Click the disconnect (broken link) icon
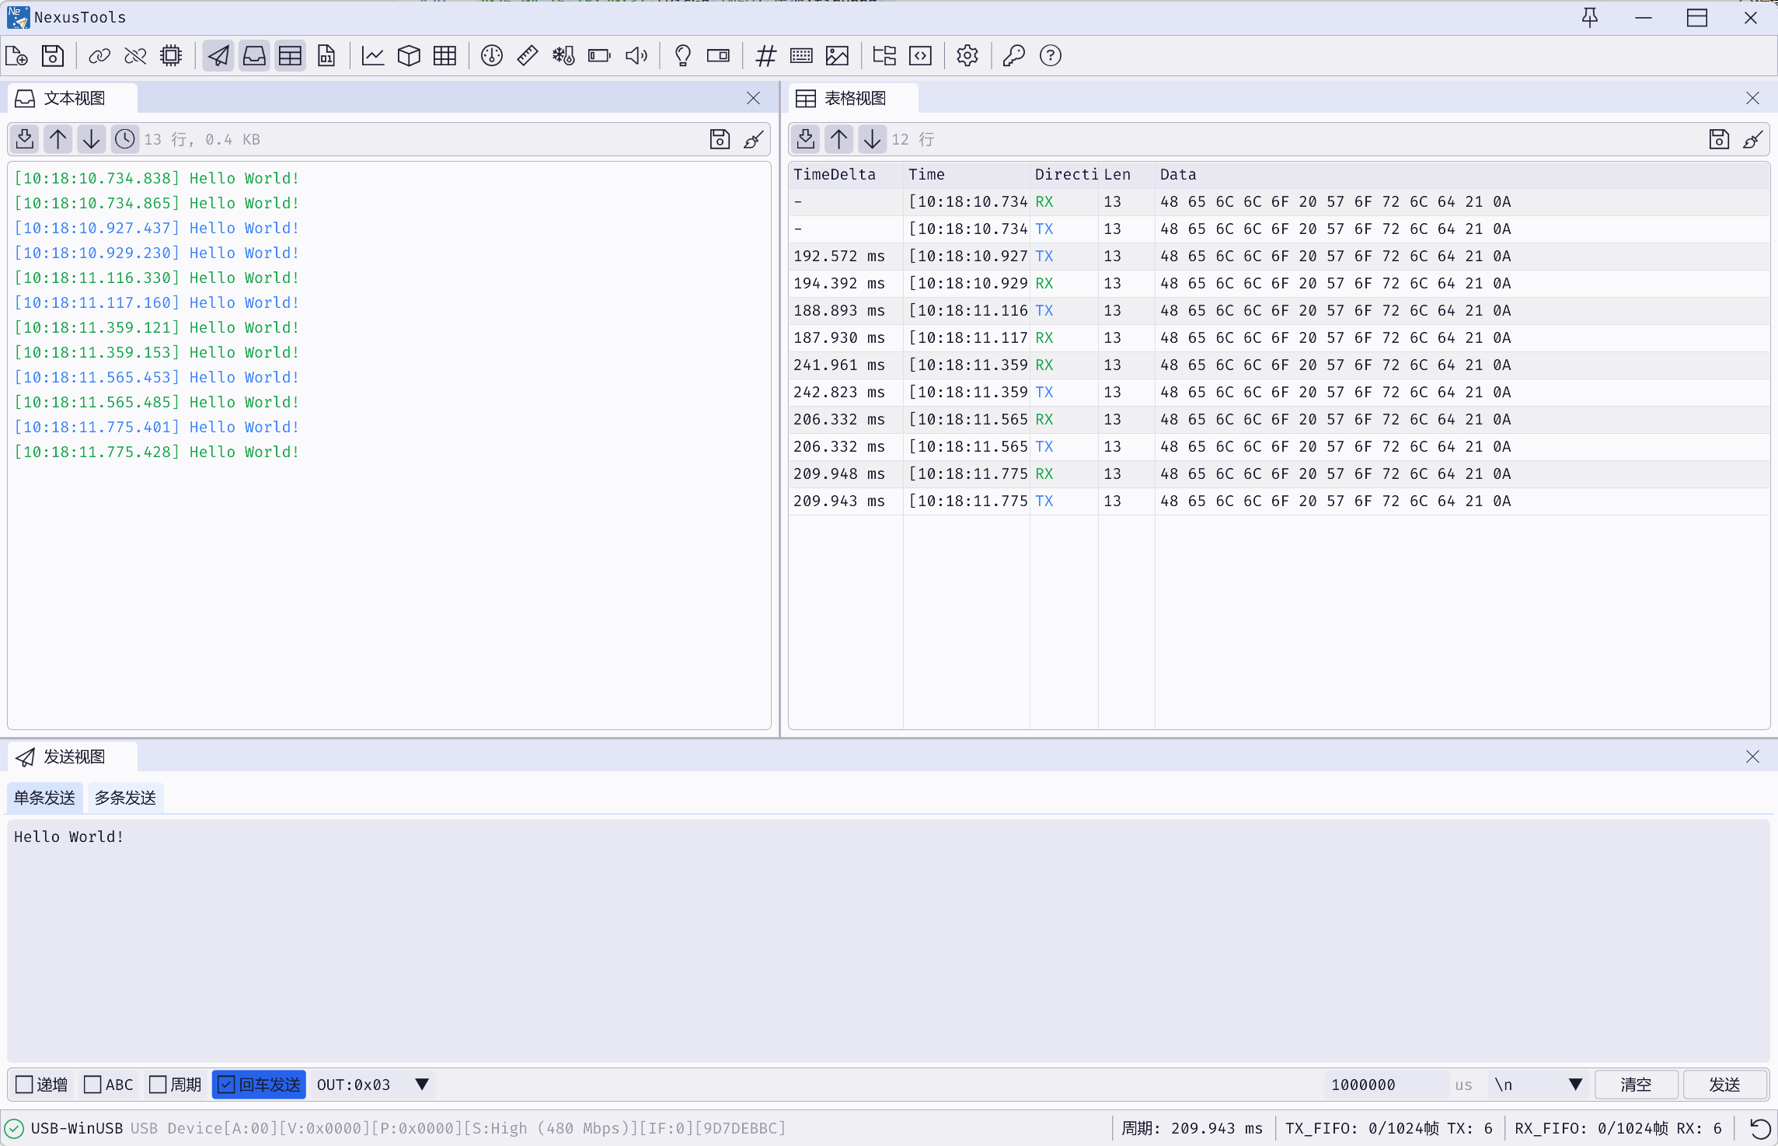This screenshot has width=1778, height=1146. click(x=135, y=56)
